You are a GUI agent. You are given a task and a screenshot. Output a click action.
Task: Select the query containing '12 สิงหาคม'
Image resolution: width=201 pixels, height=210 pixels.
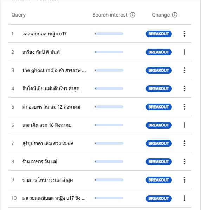pos(51,107)
